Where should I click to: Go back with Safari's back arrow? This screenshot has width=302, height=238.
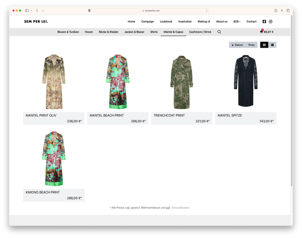point(37,10)
